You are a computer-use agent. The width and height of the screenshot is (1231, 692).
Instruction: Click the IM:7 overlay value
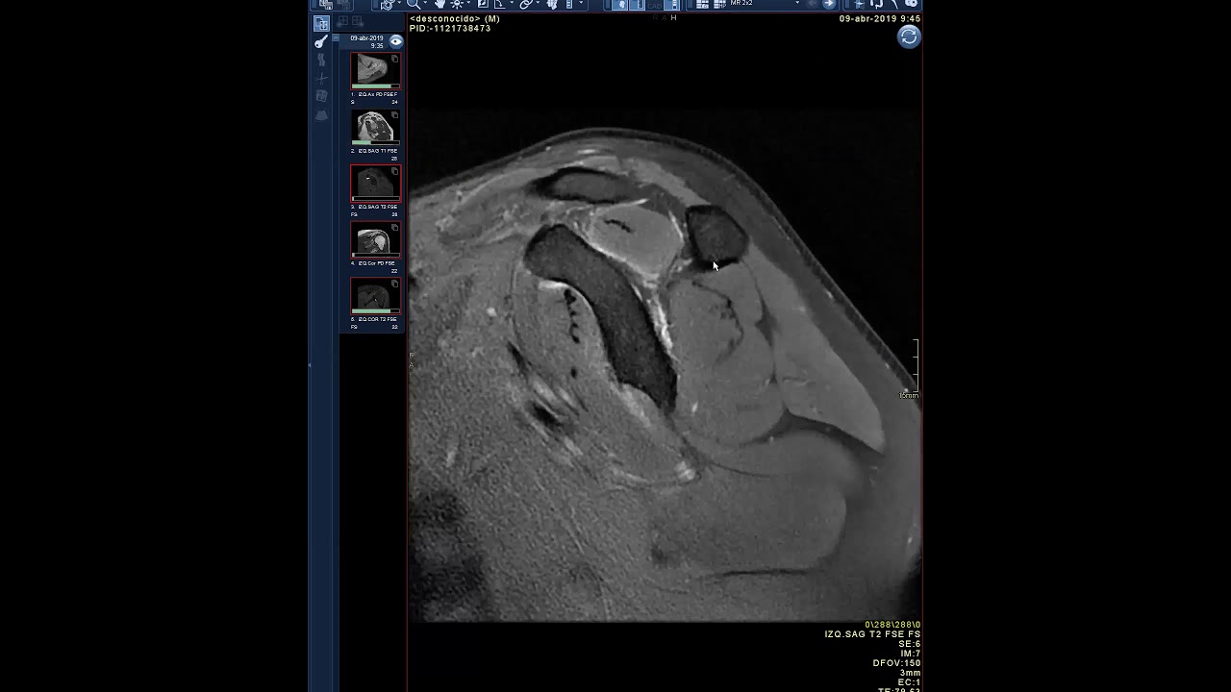point(910,654)
